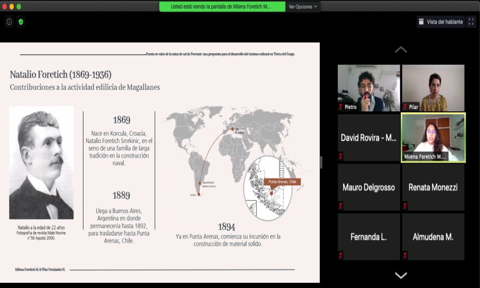Switch layout using the Vista del hablante button
480x288 pixels.
coord(441,22)
